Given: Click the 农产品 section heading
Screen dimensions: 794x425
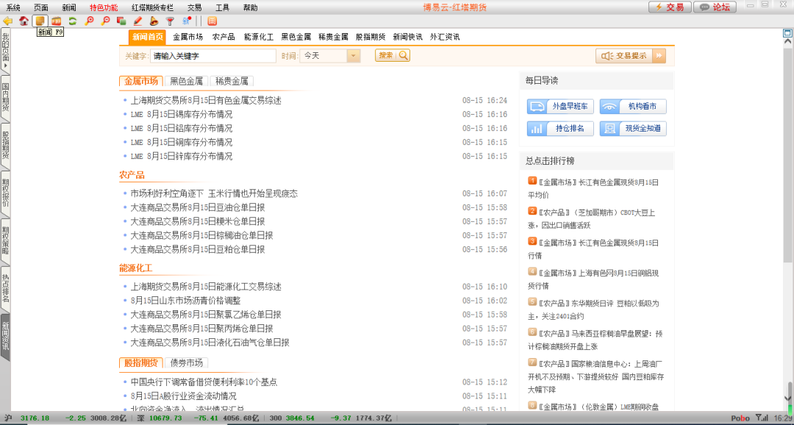Looking at the screenshot, I should pyautogui.click(x=132, y=175).
